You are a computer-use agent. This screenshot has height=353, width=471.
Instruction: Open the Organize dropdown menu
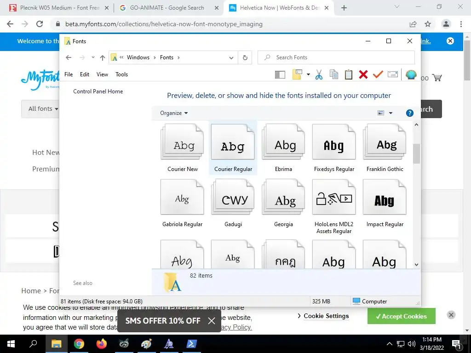tap(174, 113)
